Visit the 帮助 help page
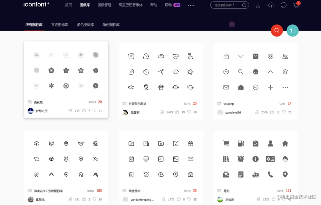This screenshot has height=205, width=321. 154,5
